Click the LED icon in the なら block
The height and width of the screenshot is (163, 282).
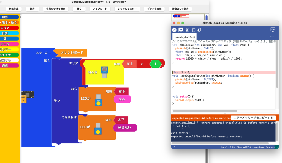[98, 100]
